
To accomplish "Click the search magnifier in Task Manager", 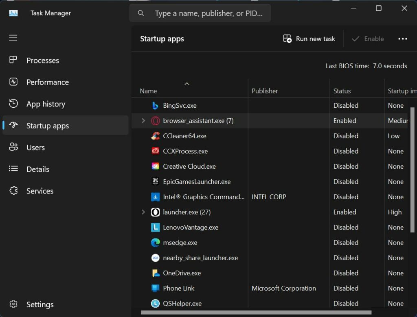I will pos(140,13).
